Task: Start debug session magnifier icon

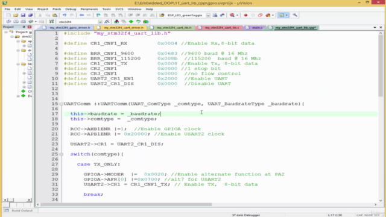Action: 232,15
